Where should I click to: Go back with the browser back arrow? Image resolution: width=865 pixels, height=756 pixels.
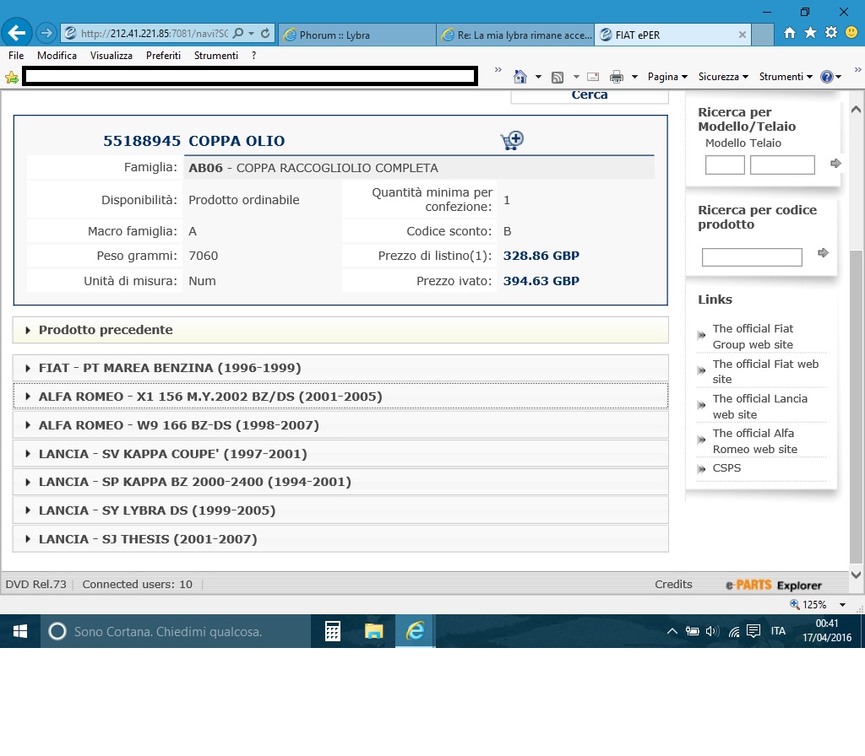17,34
